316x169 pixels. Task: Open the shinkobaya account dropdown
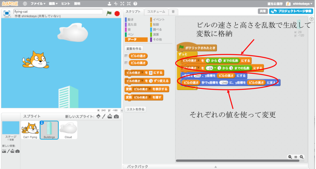(x=302, y=4)
